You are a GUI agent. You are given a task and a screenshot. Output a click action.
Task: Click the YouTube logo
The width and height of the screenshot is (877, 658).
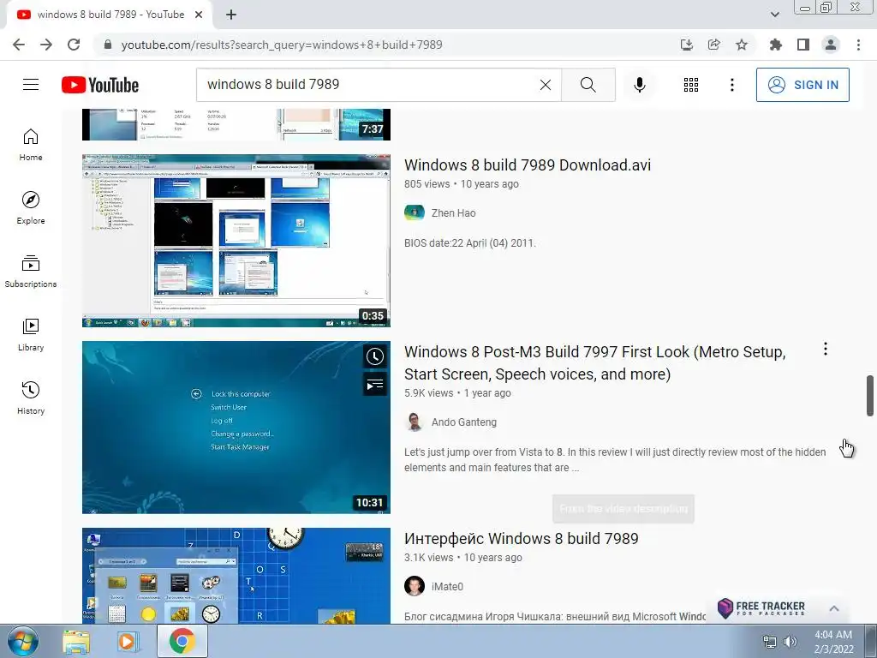(100, 85)
